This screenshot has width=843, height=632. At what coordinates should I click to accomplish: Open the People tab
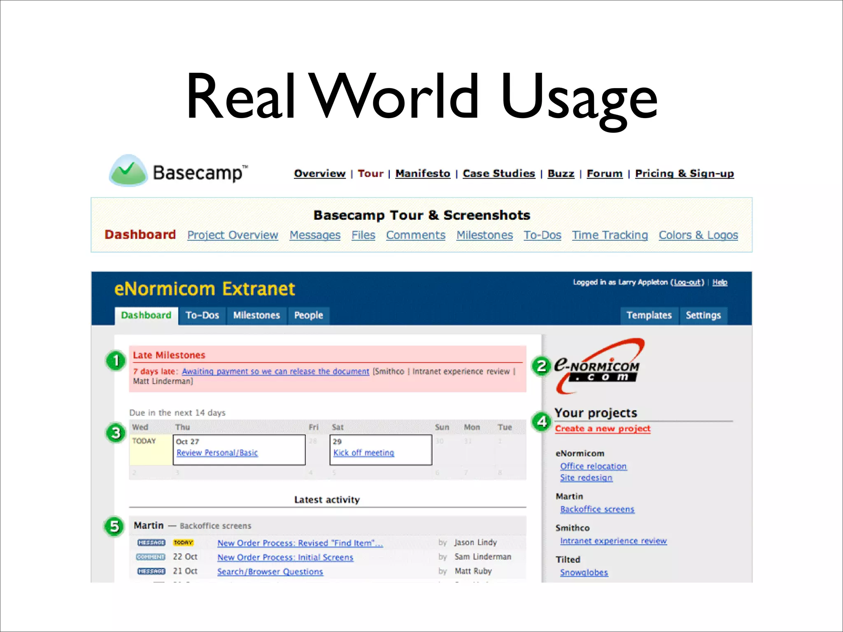[x=308, y=316]
